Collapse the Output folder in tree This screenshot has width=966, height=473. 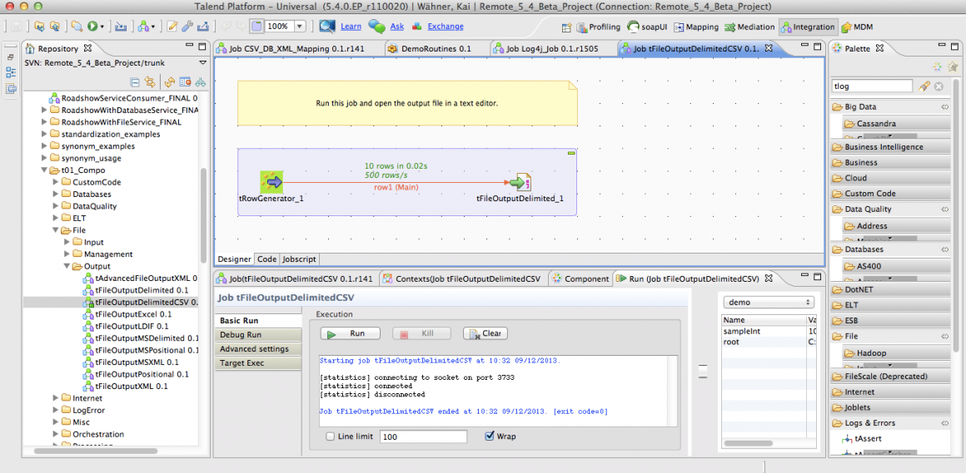click(x=67, y=266)
